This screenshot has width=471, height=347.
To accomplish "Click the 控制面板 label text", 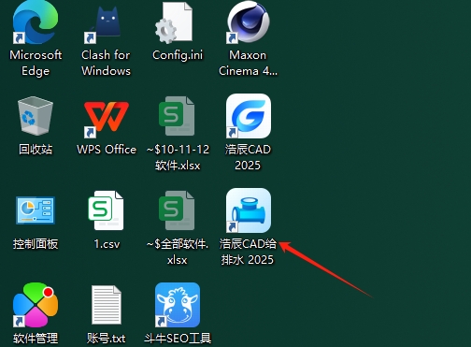I will point(36,244).
